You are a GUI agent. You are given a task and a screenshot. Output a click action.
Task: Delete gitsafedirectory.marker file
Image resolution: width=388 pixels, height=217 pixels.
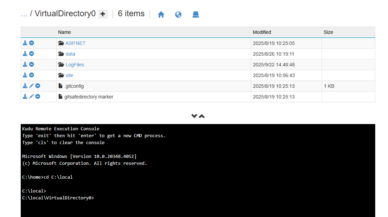(38, 96)
